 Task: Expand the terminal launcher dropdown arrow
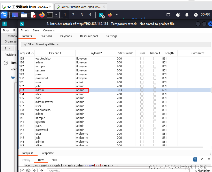coord(56,15)
